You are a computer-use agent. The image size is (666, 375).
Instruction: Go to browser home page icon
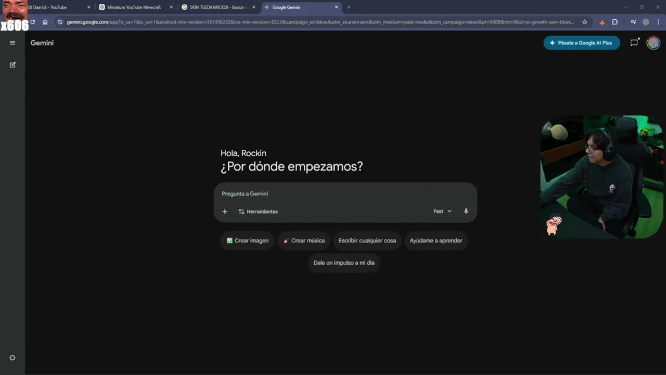click(x=45, y=22)
